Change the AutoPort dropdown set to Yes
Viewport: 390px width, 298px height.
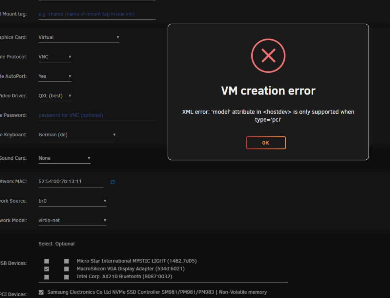[x=55, y=76]
